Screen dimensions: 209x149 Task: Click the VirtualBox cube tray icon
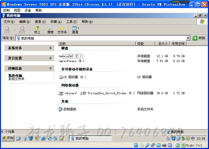[x=193, y=139]
